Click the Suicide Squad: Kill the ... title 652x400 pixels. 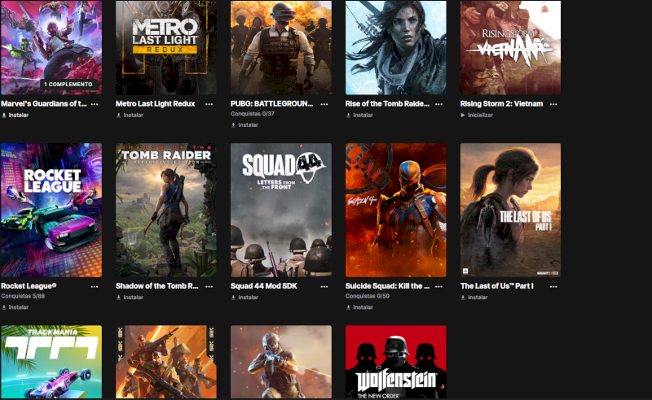(388, 286)
